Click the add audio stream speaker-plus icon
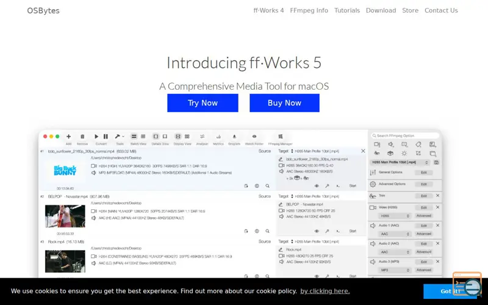This screenshot has width=488, height=305. click(x=391, y=145)
